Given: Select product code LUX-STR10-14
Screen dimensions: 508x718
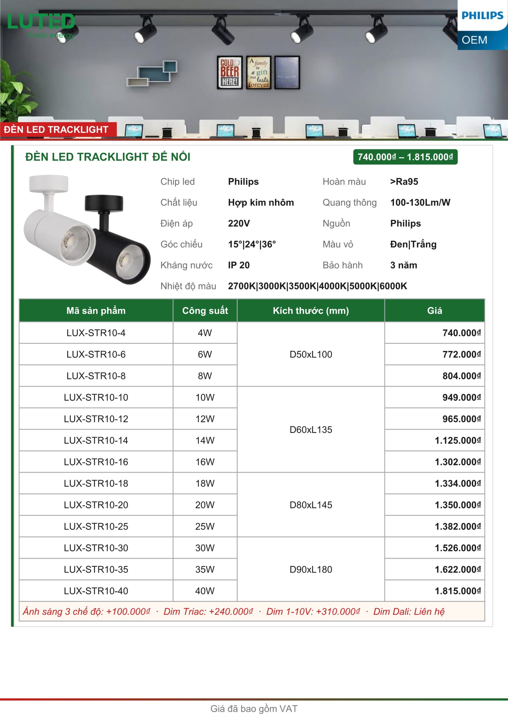Looking at the screenshot, I should 96,441.
